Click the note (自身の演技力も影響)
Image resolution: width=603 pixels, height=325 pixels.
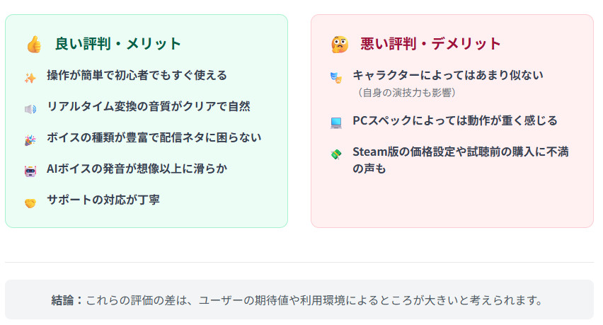[x=407, y=93]
